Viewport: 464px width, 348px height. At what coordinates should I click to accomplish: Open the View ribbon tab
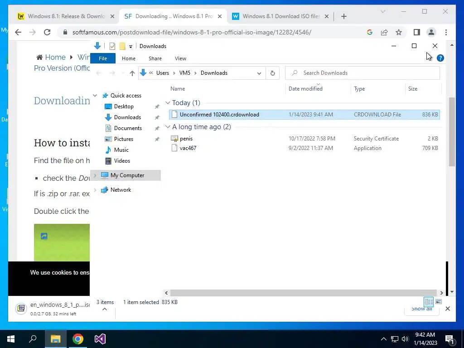click(x=180, y=58)
